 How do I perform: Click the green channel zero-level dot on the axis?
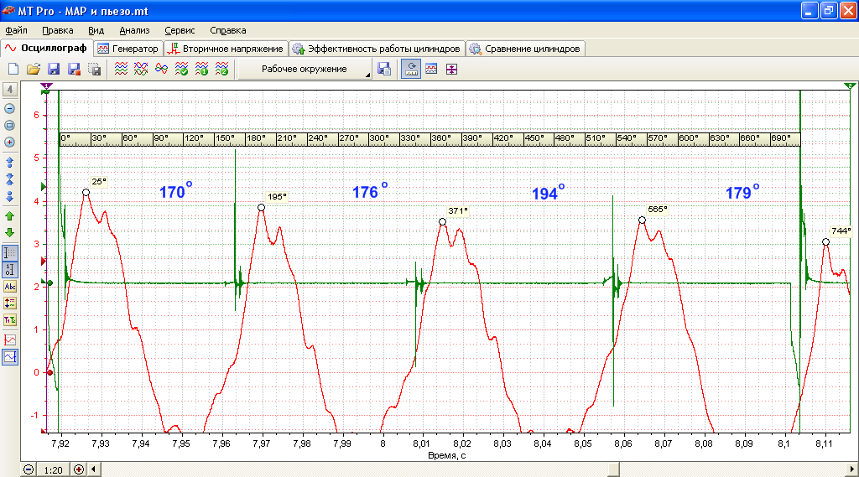[49, 283]
